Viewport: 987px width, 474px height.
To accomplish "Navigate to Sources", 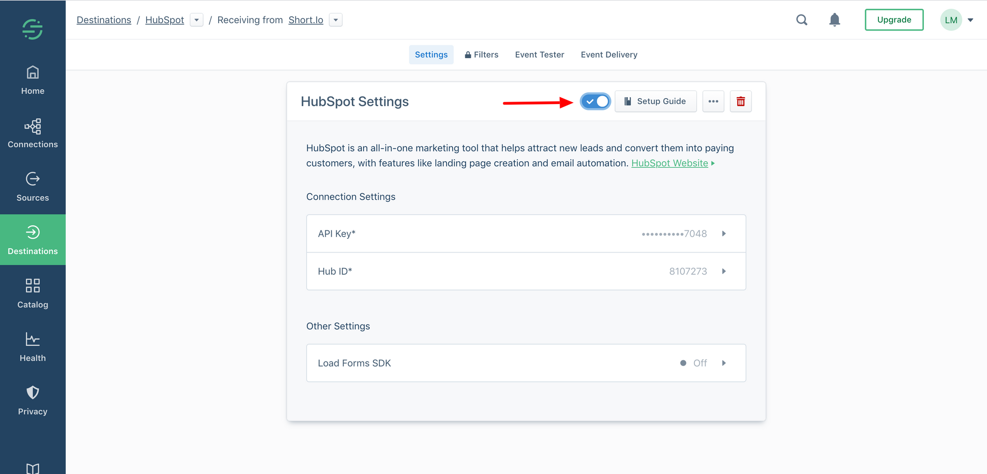I will point(32,186).
